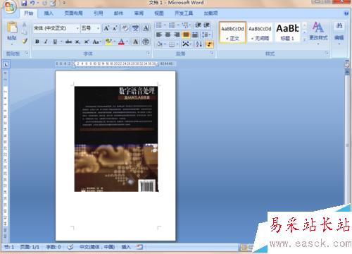The width and height of the screenshot is (352, 254).
Task: Open Change Case (Aa) dropdown
Action: pos(96,42)
